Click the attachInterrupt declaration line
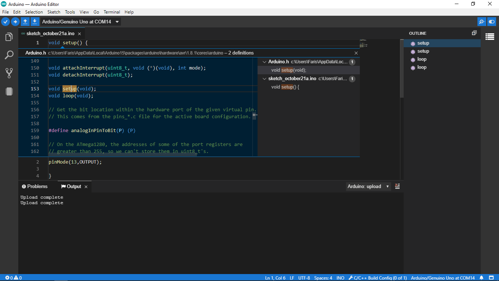Viewport: 499px width, 281px height. point(127,68)
